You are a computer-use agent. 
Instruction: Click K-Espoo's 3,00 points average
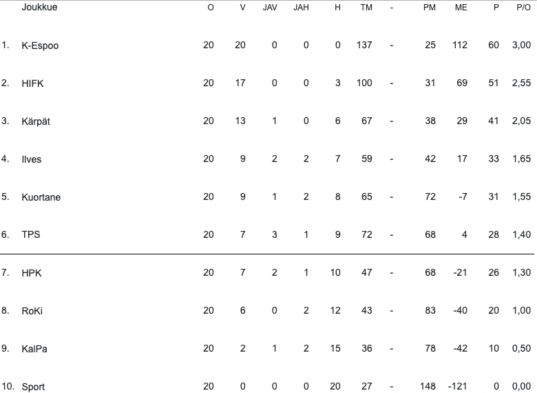pyautogui.click(x=521, y=45)
